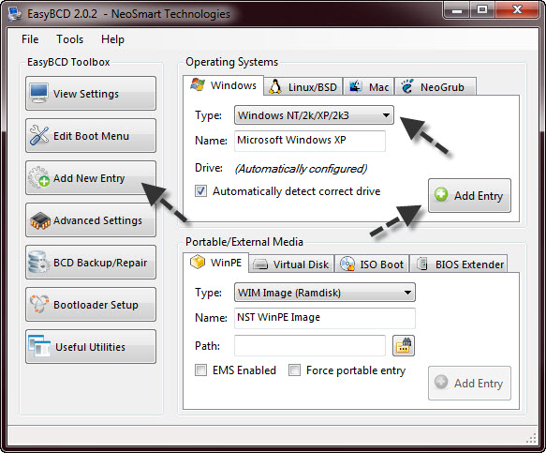Switch to the Linux/BSD tab

pos(303,86)
